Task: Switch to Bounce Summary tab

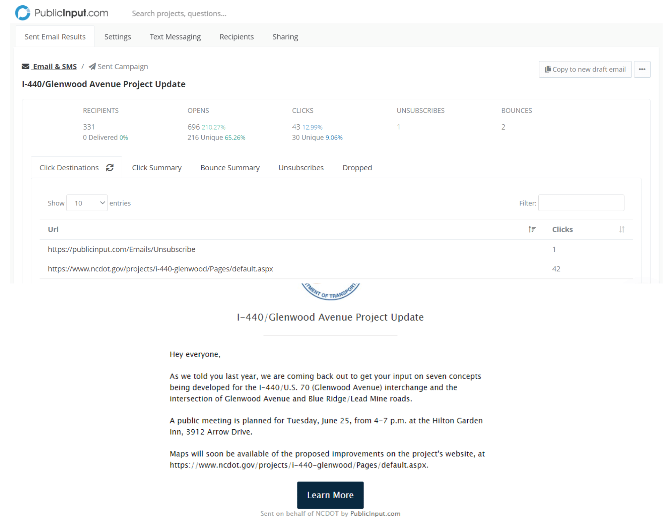Action: point(230,167)
